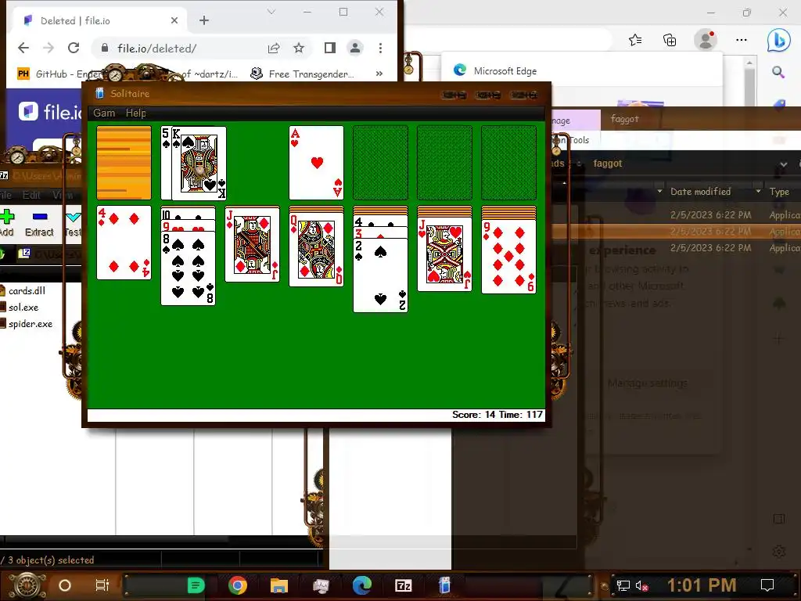Go back in Chrome browser

click(23, 48)
